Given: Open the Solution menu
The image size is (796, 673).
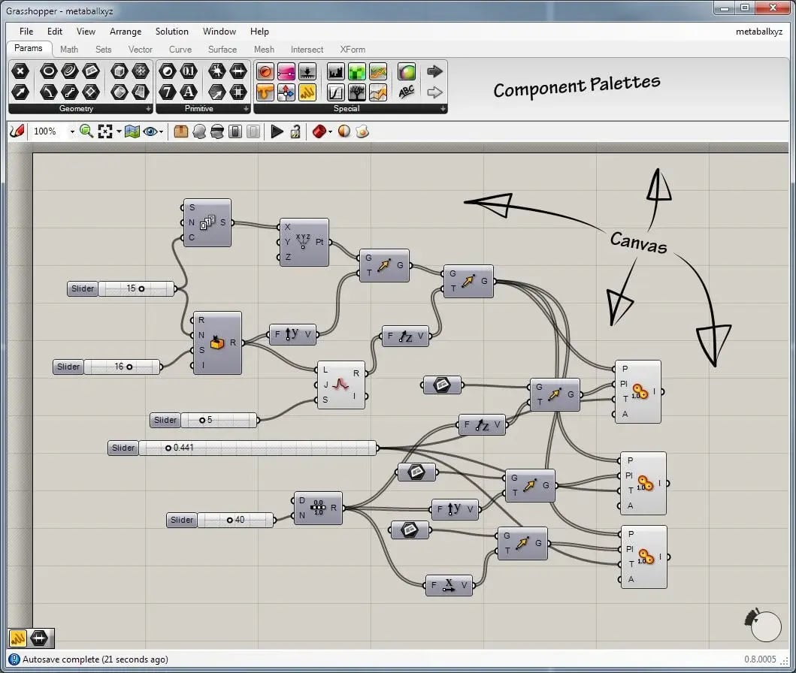Looking at the screenshot, I should (171, 32).
